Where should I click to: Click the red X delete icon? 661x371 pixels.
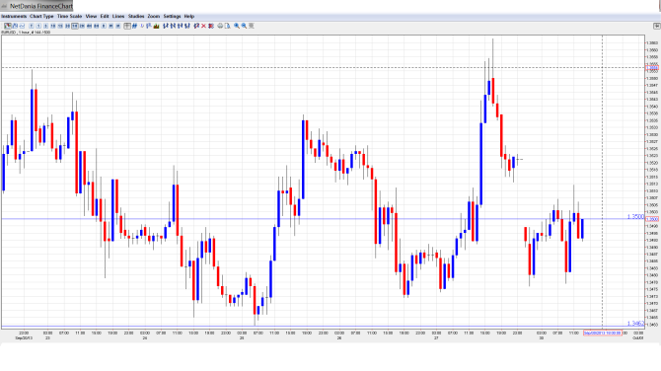(x=203, y=26)
